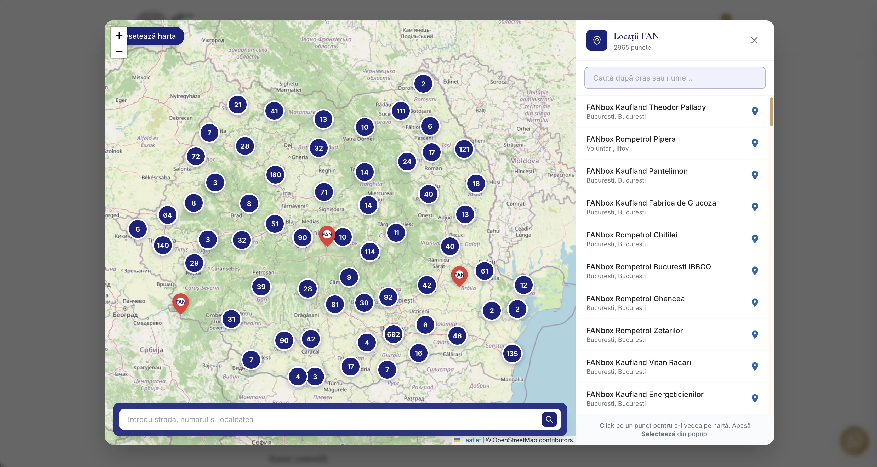877x467 pixels.
Task: Click the pin icon for FANbox Rompetrol Ghencea
Action: point(754,303)
